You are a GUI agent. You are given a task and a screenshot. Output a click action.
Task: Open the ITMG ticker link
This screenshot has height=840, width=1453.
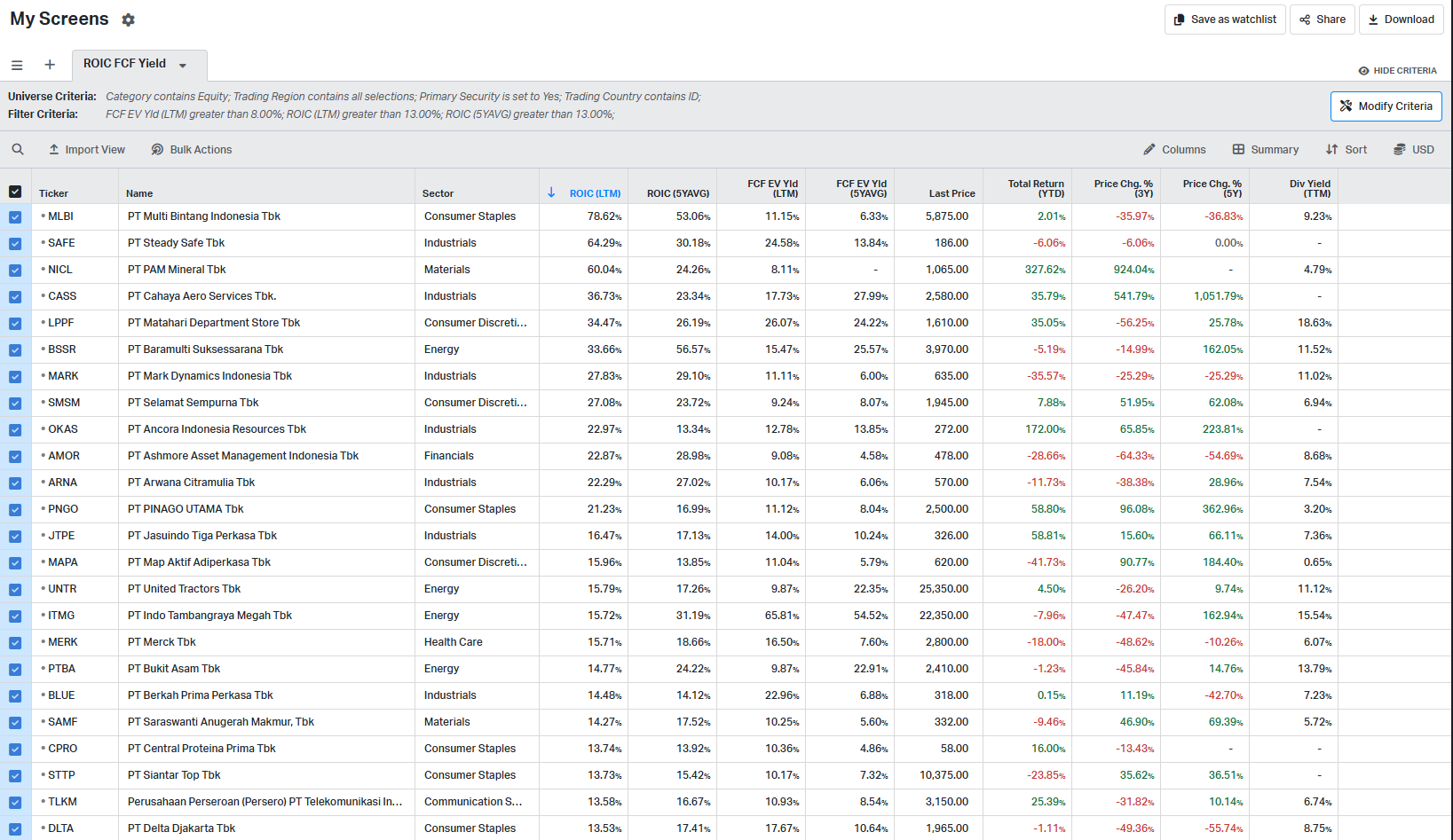[61, 616]
